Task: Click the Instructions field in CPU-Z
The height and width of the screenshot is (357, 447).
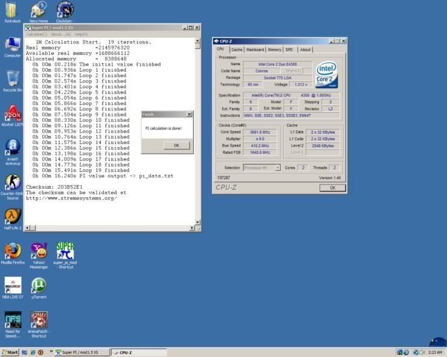Action: 291,116
